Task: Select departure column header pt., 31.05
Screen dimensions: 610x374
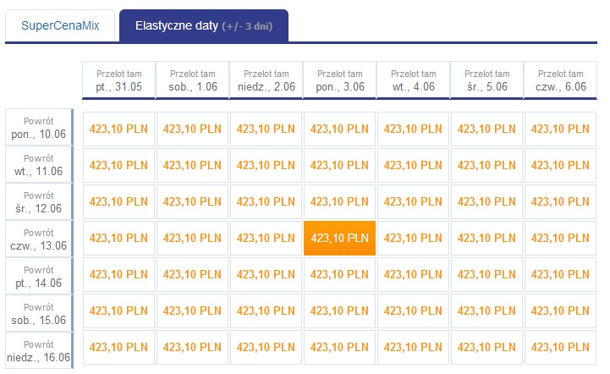Action: click(118, 80)
